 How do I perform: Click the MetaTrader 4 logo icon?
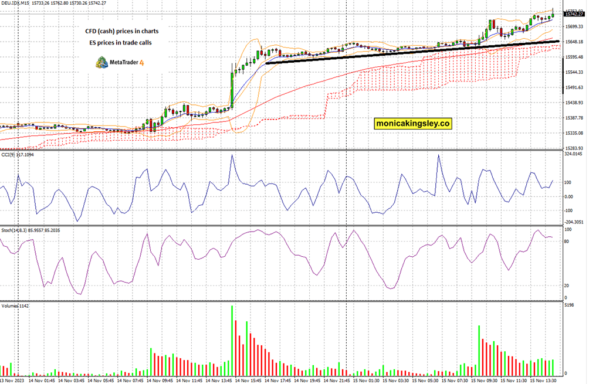click(x=101, y=60)
